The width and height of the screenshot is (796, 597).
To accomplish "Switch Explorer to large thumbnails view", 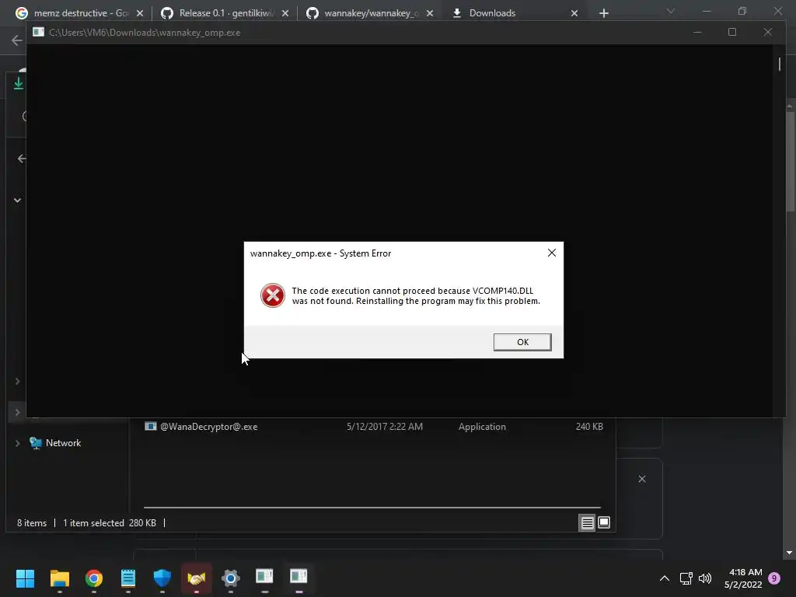I will pos(603,522).
